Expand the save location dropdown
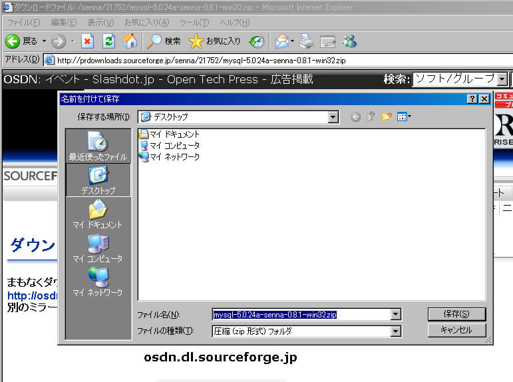513x382 pixels. (333, 117)
